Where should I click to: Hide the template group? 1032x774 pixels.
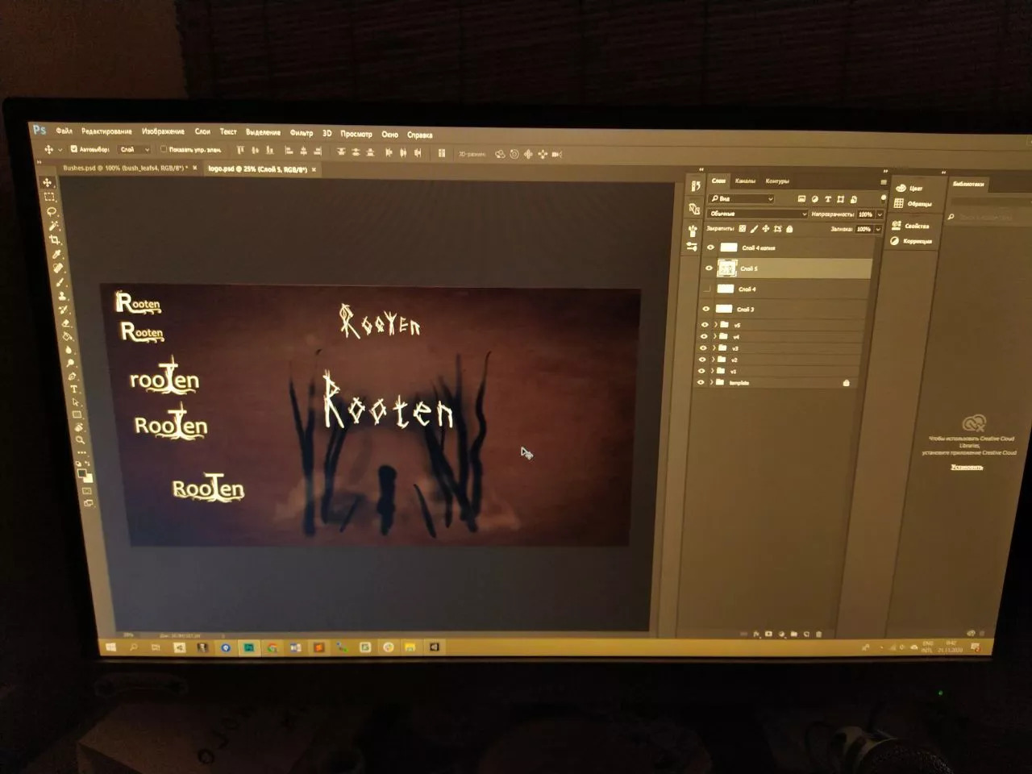click(701, 382)
